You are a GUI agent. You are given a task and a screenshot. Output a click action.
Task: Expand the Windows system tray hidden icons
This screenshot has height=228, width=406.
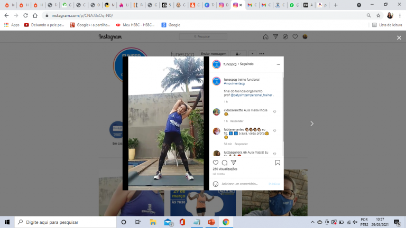coord(312,222)
